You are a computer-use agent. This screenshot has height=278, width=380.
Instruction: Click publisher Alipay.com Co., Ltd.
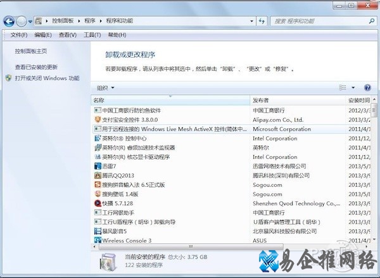click(278, 120)
